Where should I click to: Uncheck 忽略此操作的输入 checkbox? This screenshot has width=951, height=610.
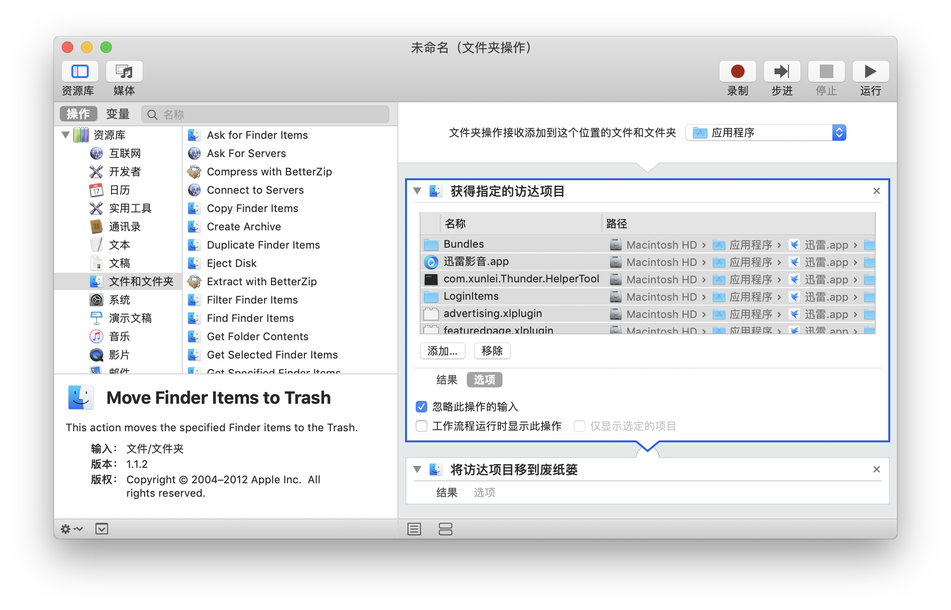pos(421,407)
